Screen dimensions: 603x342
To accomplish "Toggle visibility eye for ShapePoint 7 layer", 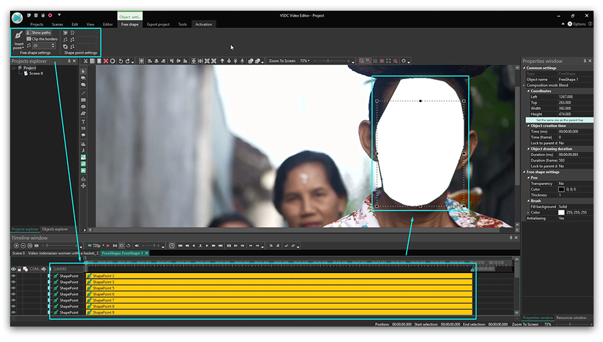I will click(x=13, y=300).
